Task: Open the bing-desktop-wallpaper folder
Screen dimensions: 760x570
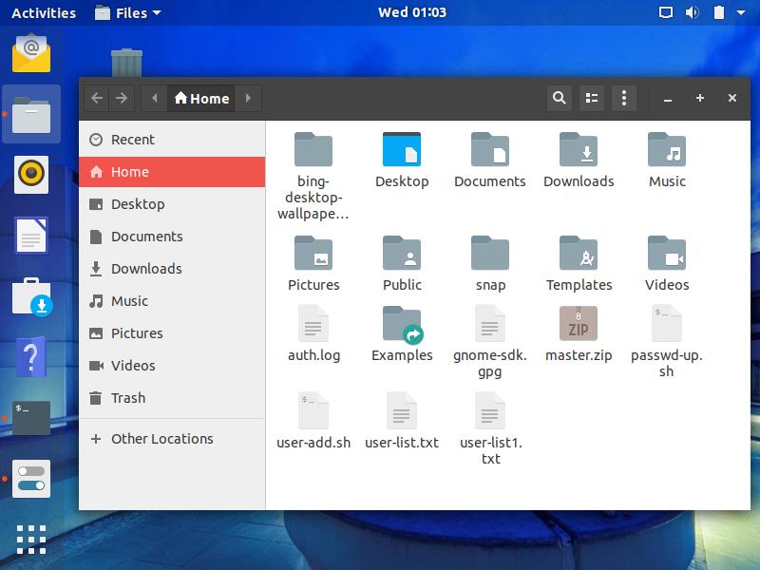Action: coord(313,149)
